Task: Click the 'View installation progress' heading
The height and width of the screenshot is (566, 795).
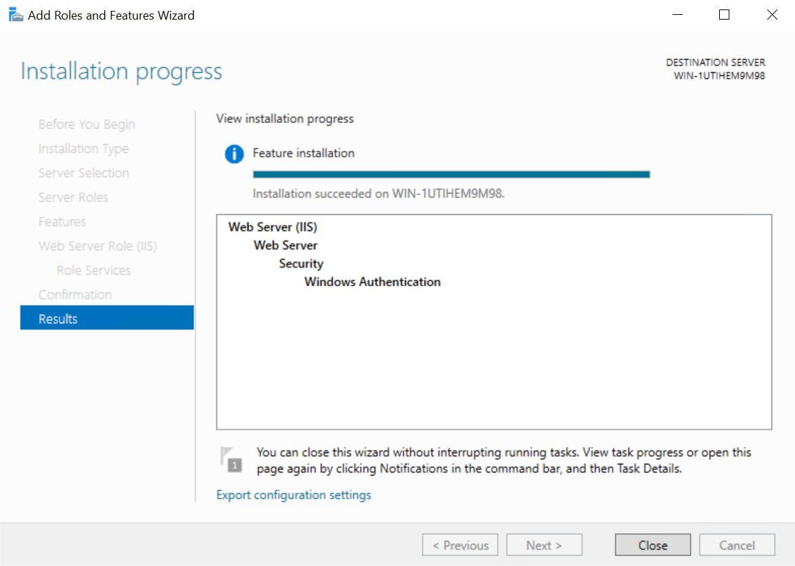Action: pyautogui.click(x=285, y=118)
